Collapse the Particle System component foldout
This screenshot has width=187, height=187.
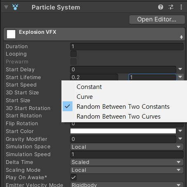click(6, 7)
